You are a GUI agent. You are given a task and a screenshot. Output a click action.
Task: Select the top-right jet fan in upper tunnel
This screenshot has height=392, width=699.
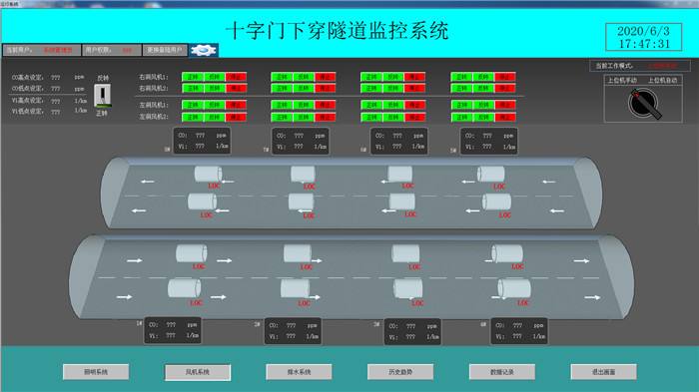click(x=491, y=175)
